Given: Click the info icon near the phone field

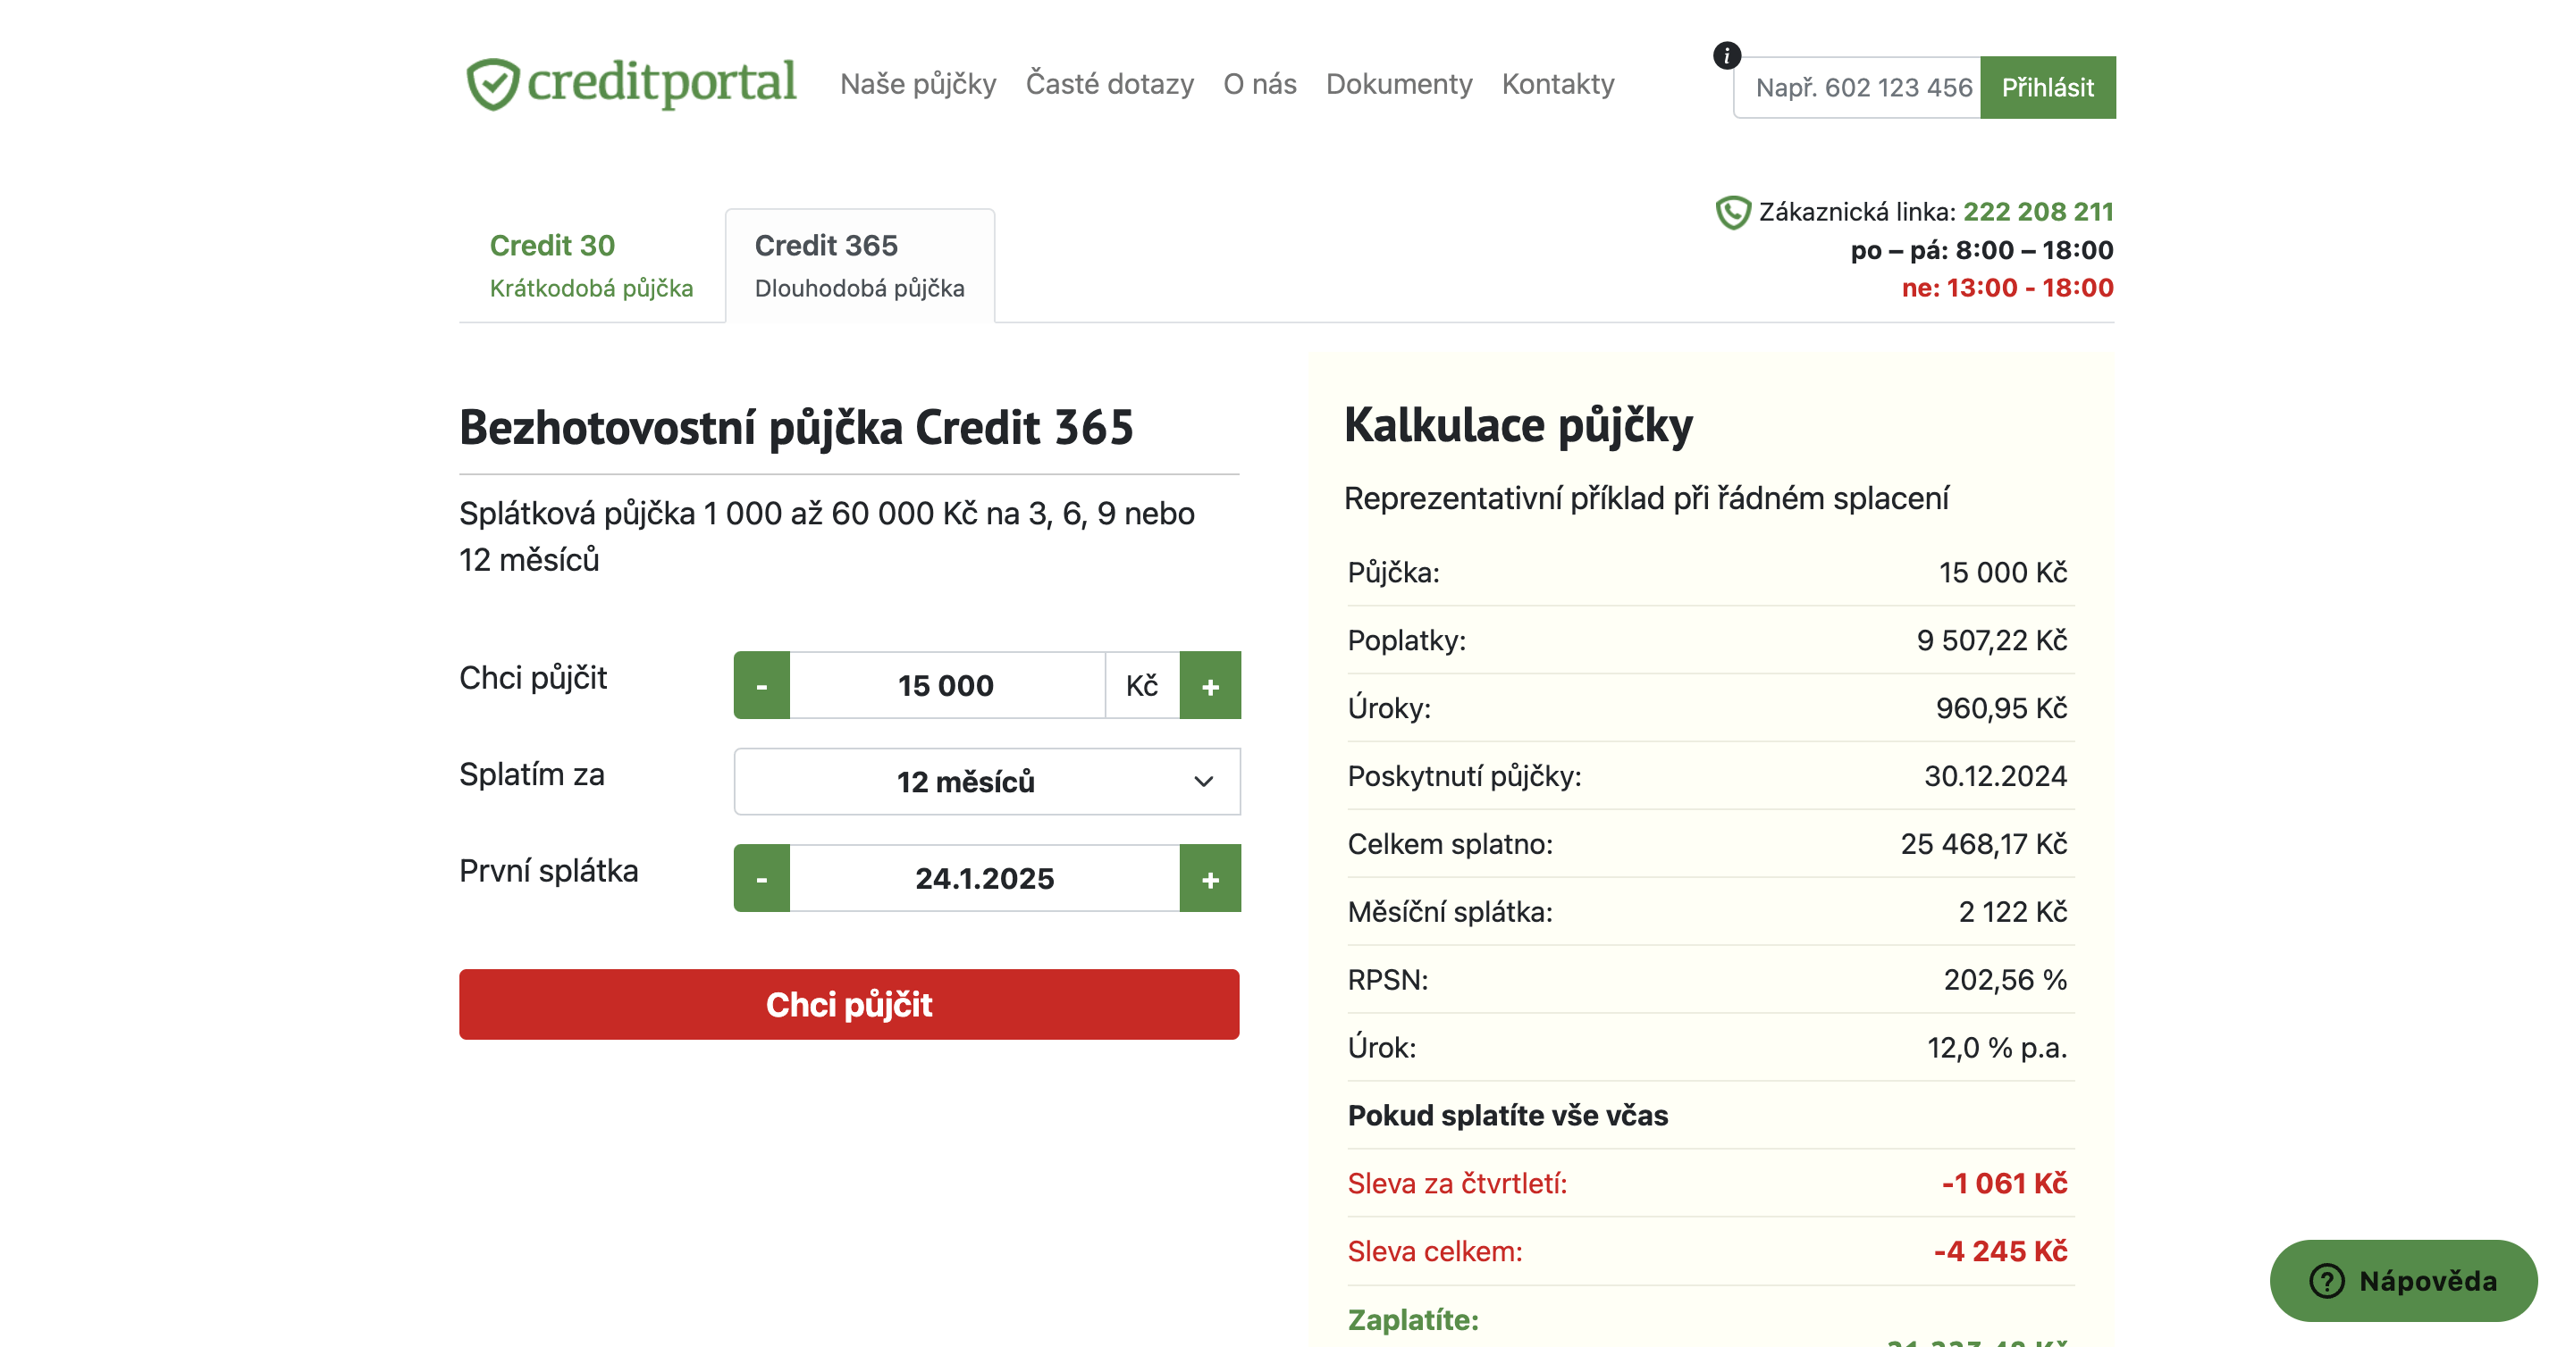Looking at the screenshot, I should (1727, 54).
